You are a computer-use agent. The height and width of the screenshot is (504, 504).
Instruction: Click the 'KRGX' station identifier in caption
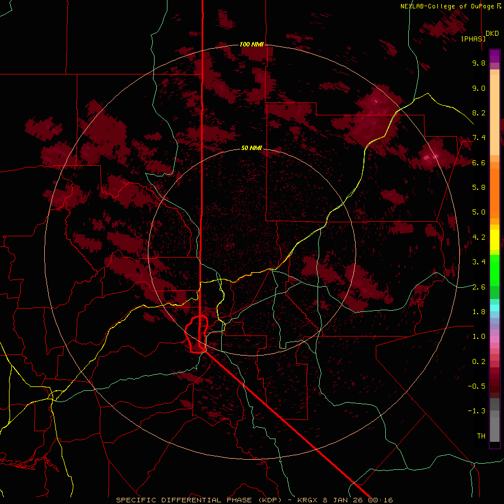(x=309, y=500)
